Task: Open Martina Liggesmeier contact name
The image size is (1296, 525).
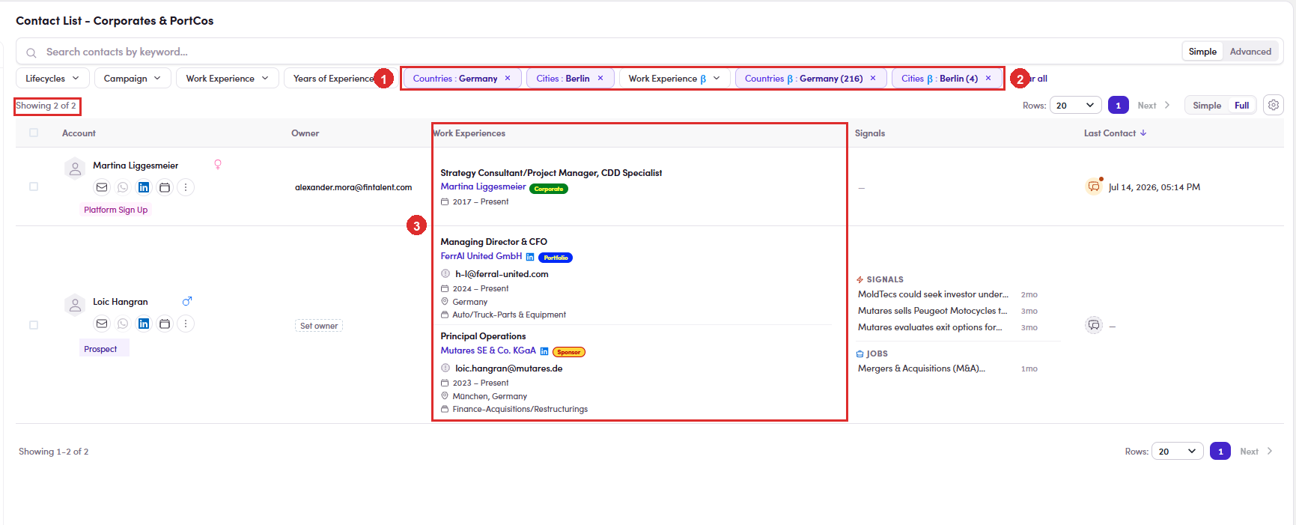Action: (x=136, y=166)
